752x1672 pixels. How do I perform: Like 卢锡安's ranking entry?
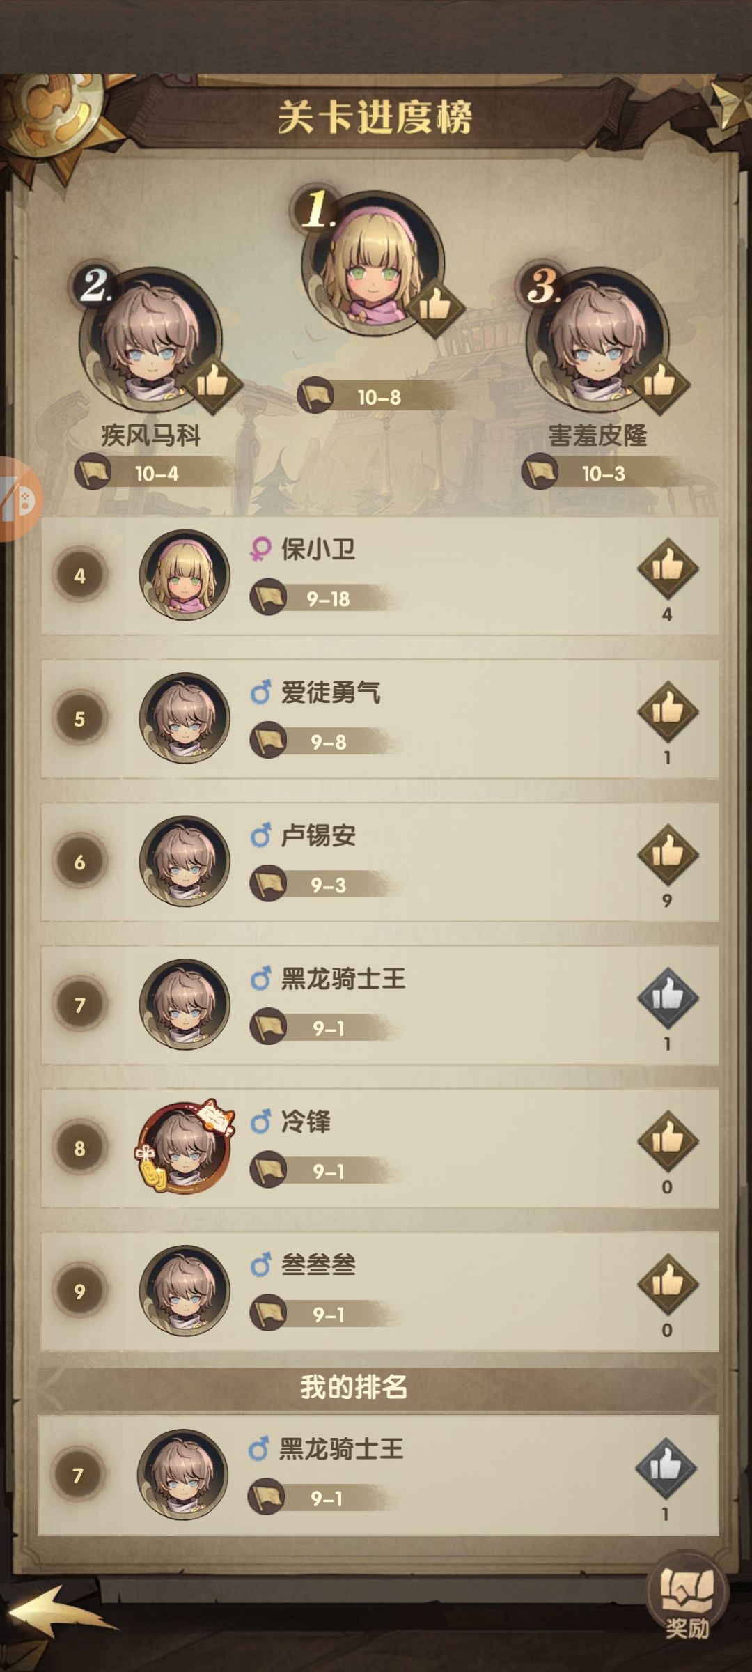tap(668, 854)
